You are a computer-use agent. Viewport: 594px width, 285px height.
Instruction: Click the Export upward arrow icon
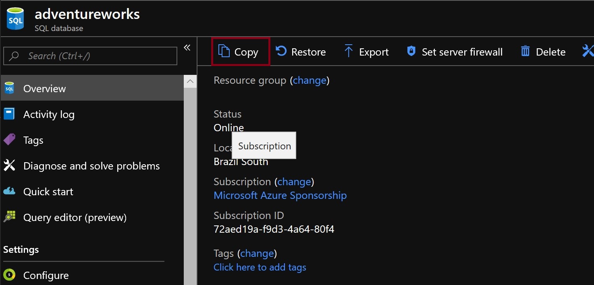coord(349,51)
